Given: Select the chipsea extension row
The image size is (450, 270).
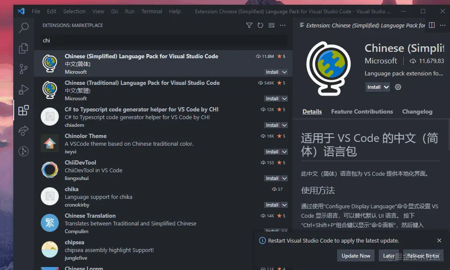Looking at the screenshot, I should pyautogui.click(x=163, y=250).
